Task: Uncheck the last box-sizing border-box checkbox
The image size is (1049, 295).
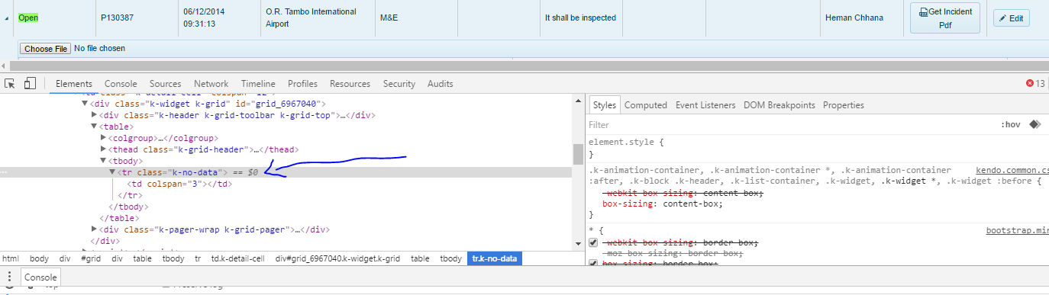Action: click(x=593, y=264)
